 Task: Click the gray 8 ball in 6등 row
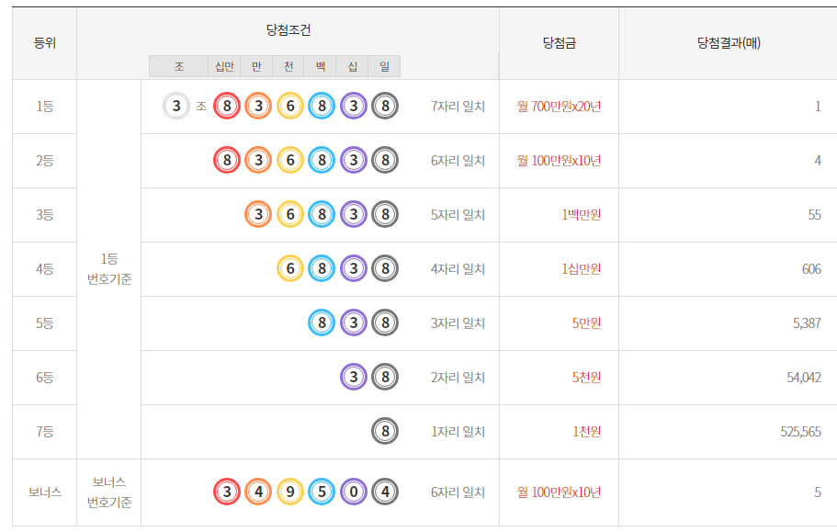[x=385, y=377]
